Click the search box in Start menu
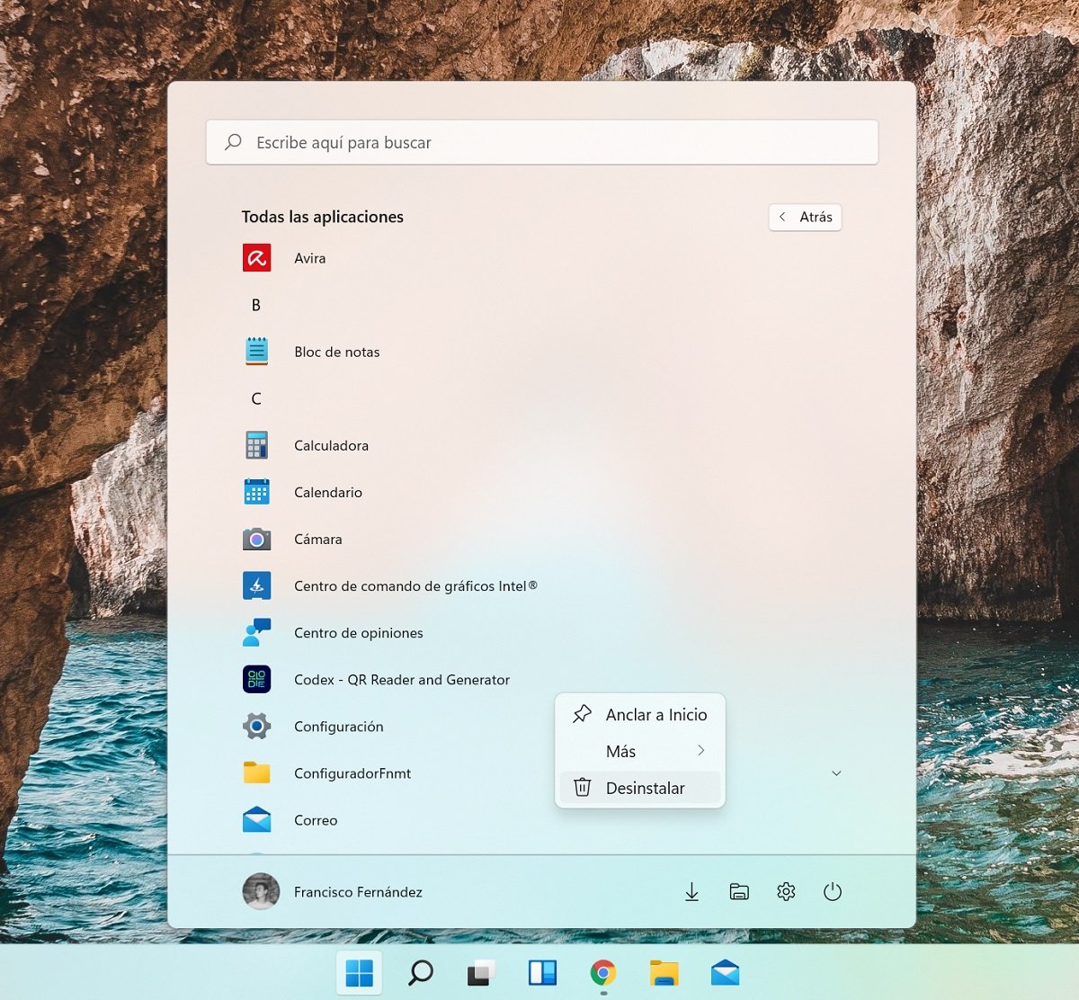The height and width of the screenshot is (1000, 1079). click(541, 142)
